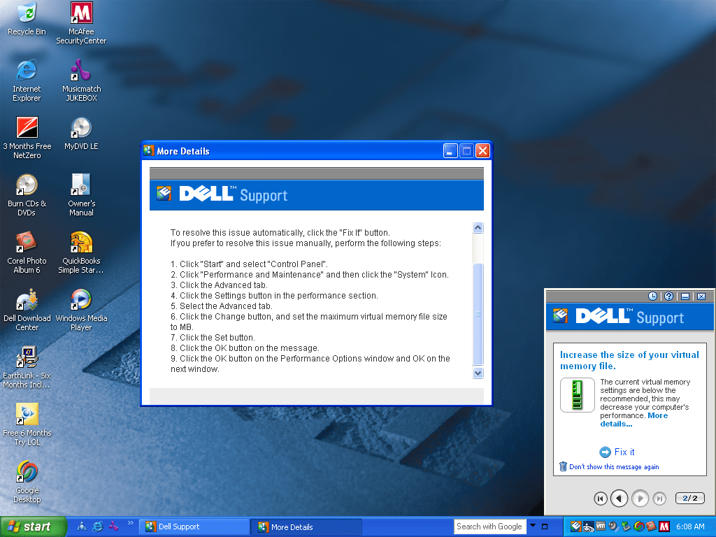
Task: Expand the Google search deskbar dropdown arrow
Action: click(x=533, y=526)
